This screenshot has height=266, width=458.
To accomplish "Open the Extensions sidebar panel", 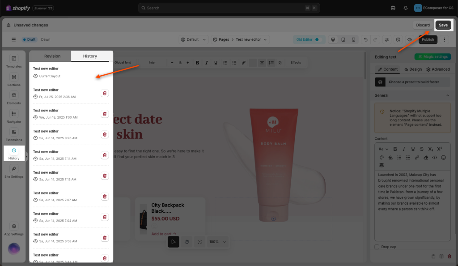I will (14, 135).
